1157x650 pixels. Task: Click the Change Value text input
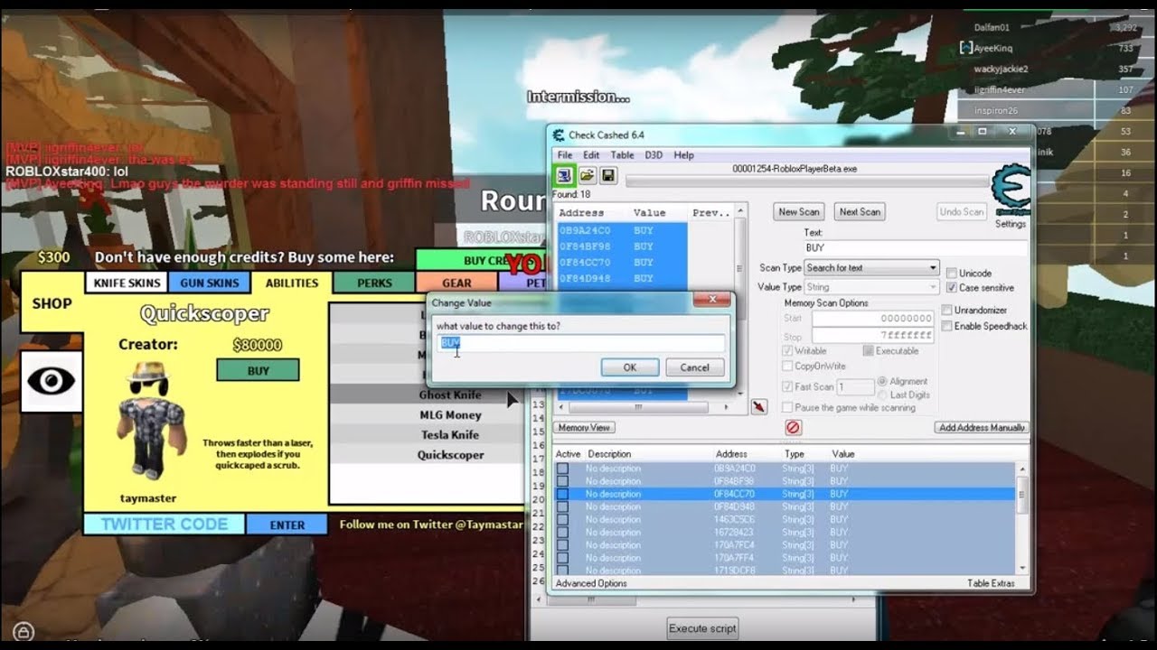(x=582, y=343)
